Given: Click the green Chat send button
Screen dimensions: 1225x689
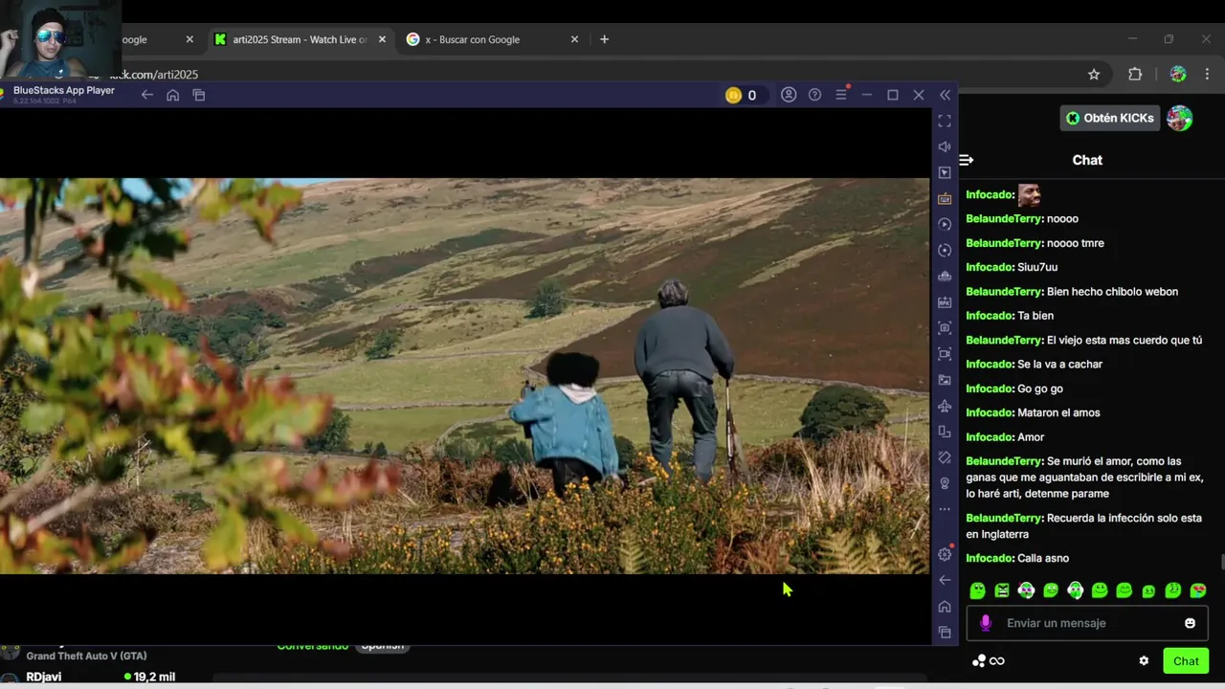Looking at the screenshot, I should click(1186, 661).
